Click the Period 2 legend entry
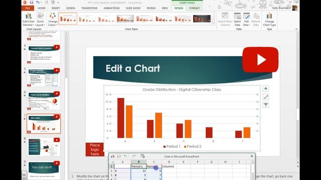The height and width of the screenshot is (180, 321). 193,146
